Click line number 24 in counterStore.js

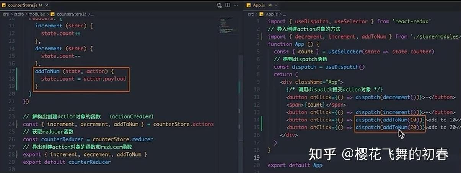click(x=11, y=124)
